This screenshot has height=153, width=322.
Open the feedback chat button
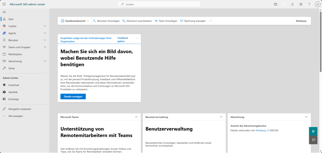[x=313, y=140]
